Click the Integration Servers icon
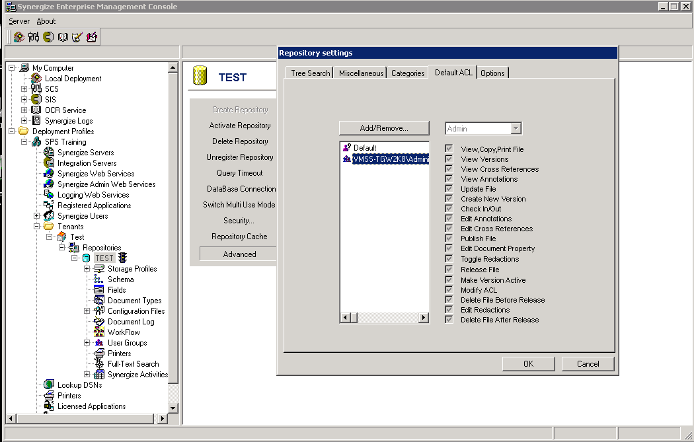Image resolution: width=694 pixels, height=442 pixels. (x=49, y=163)
